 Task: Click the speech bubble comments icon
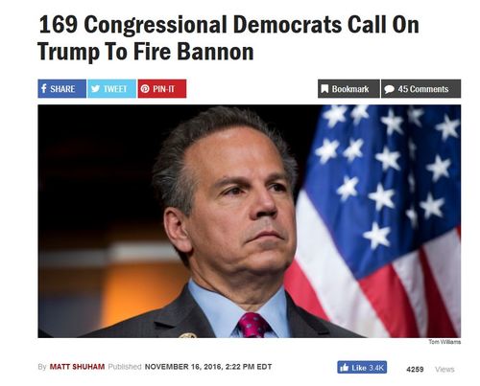coord(389,89)
